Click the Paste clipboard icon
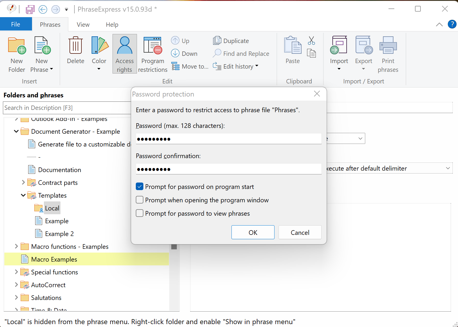This screenshot has width=458, height=327. 293,45
